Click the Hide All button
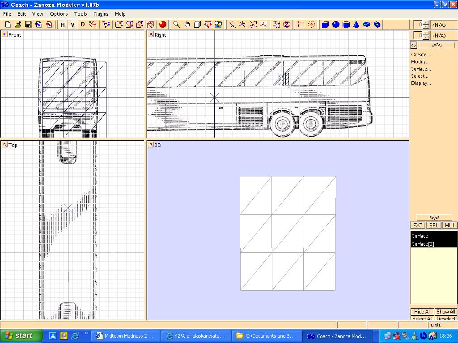 (x=422, y=312)
